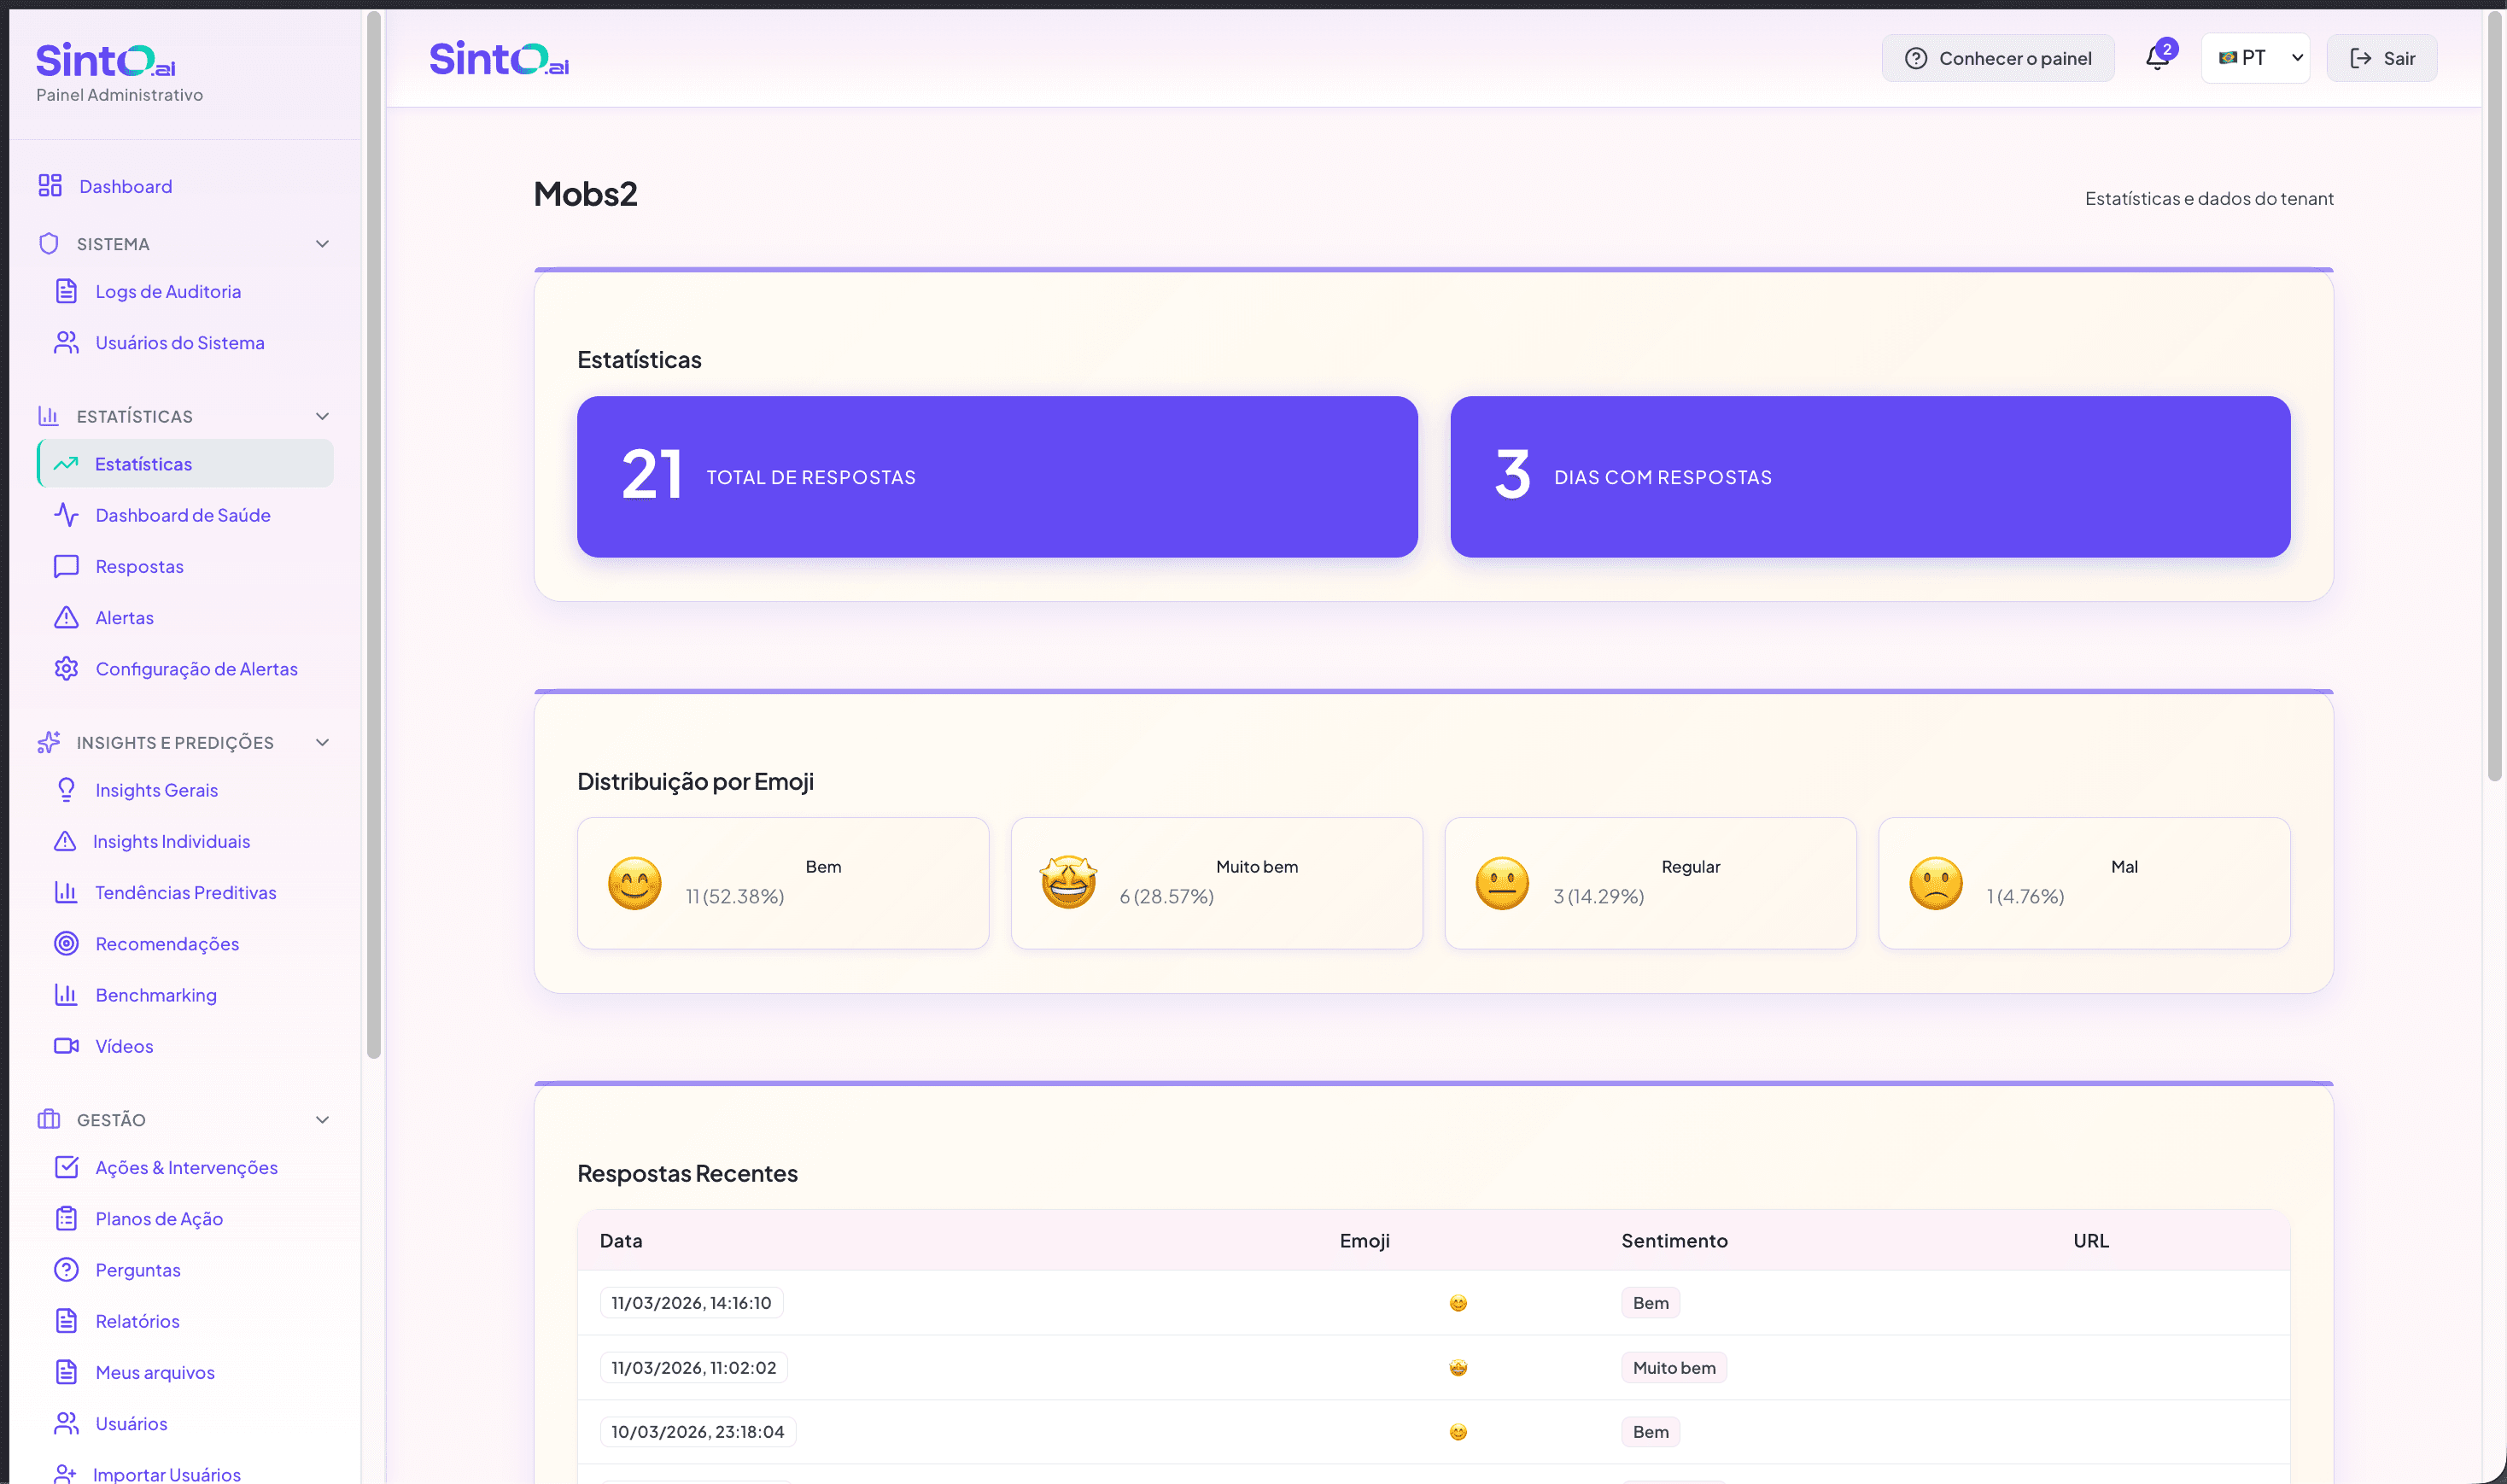Collapse the GESTÃO section chevron
This screenshot has width=2507, height=1484.
point(322,1119)
